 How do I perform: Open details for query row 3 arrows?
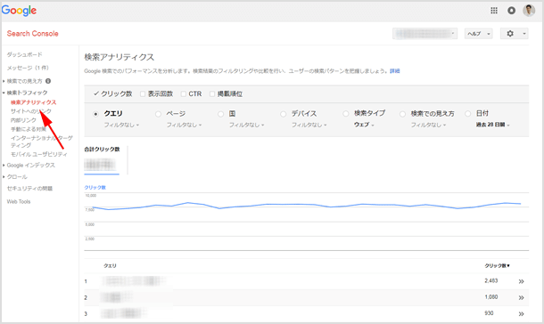pyautogui.click(x=521, y=314)
